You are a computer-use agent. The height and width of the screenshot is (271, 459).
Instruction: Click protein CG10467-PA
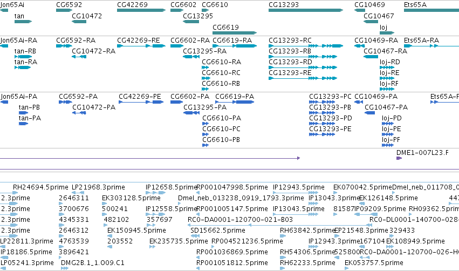(x=386, y=107)
